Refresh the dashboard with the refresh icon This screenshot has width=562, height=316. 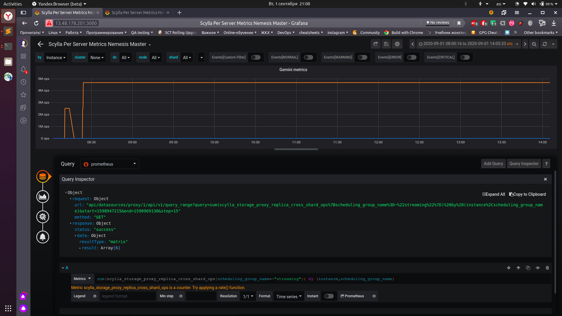544,44
